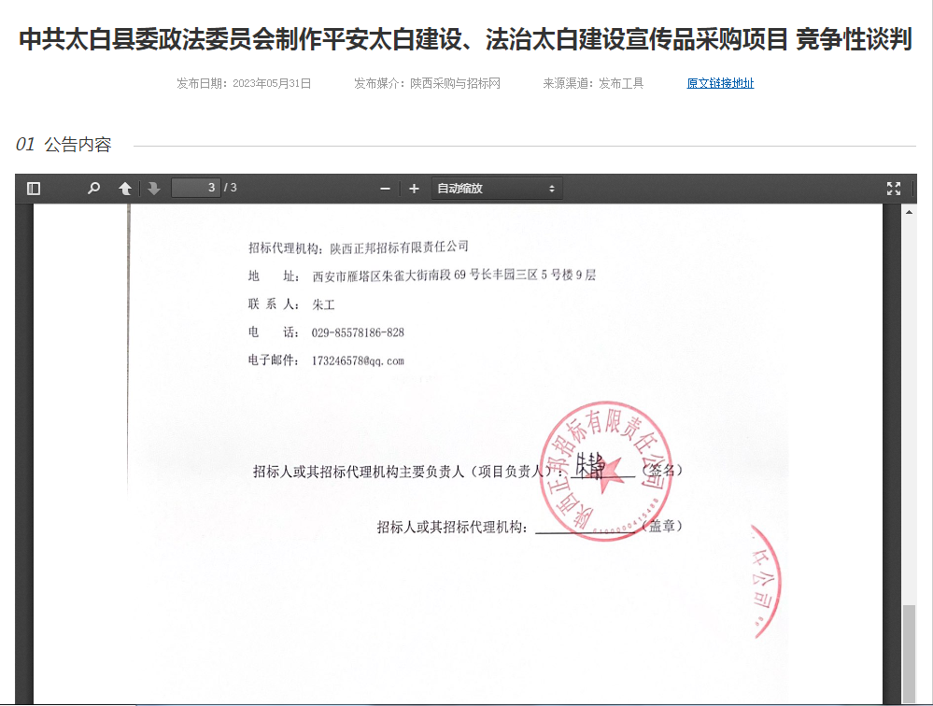Open the 原文链接地址 link
The height and width of the screenshot is (706, 933).
tap(720, 83)
